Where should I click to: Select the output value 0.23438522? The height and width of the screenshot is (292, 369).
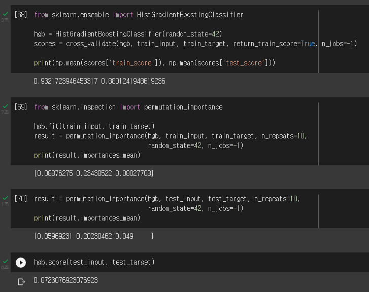tap(94, 173)
